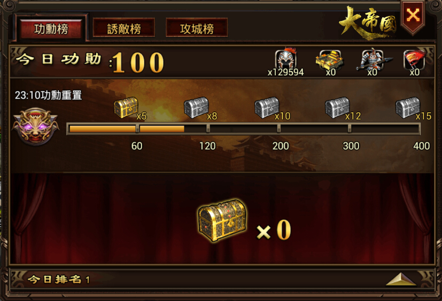Open the 誘敵榜 tab
442x301 pixels.
124,28
